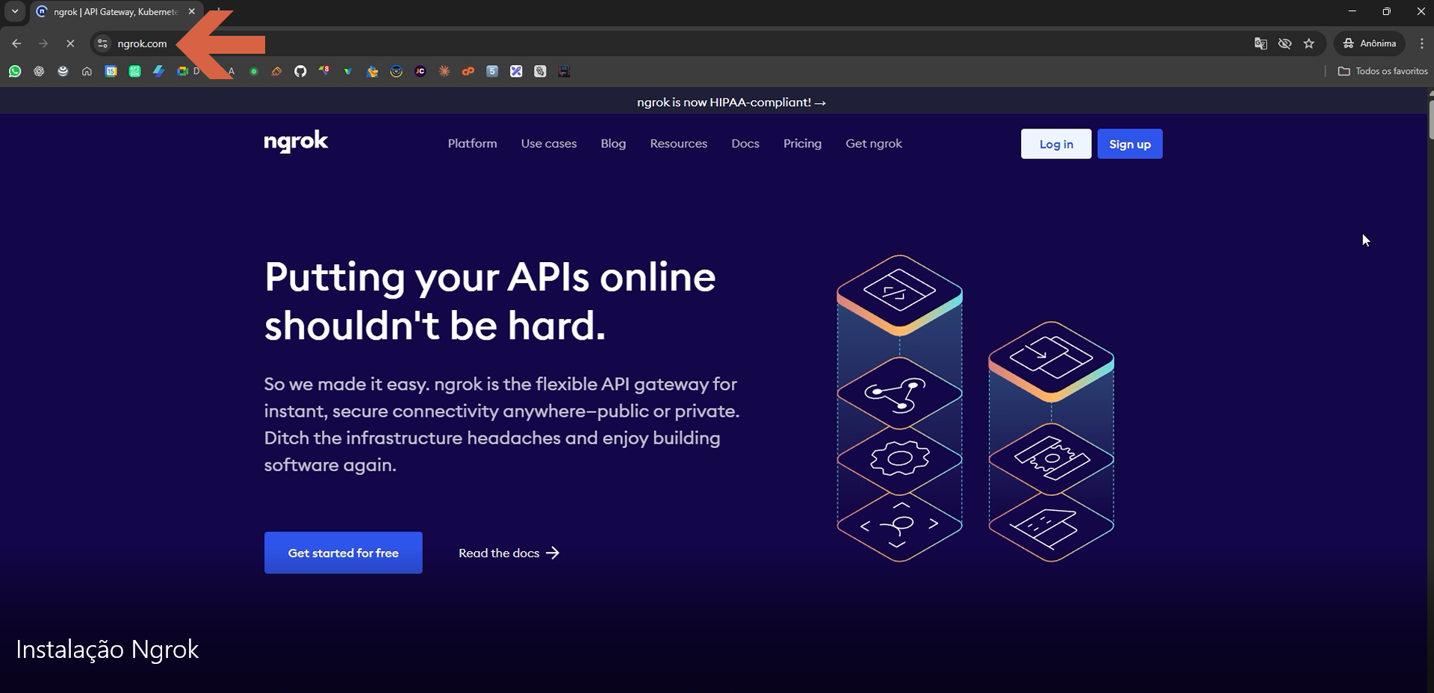The width and height of the screenshot is (1434, 693).
Task: Open the Resources menu
Action: click(x=678, y=143)
